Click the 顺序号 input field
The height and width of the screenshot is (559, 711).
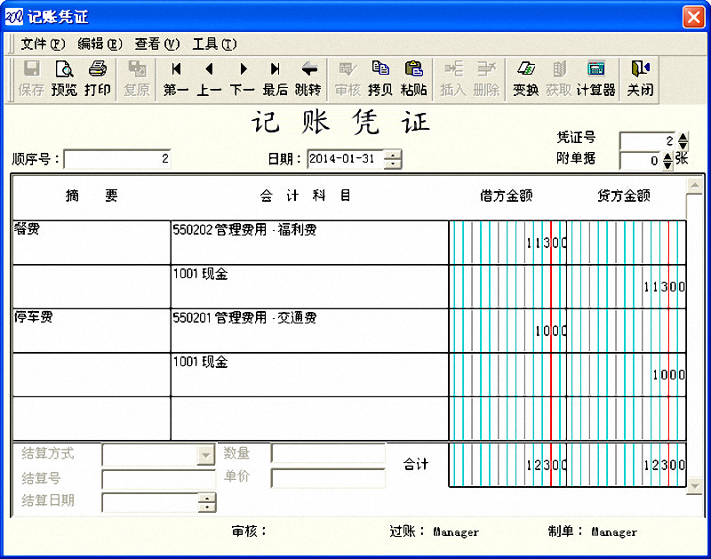(x=117, y=159)
